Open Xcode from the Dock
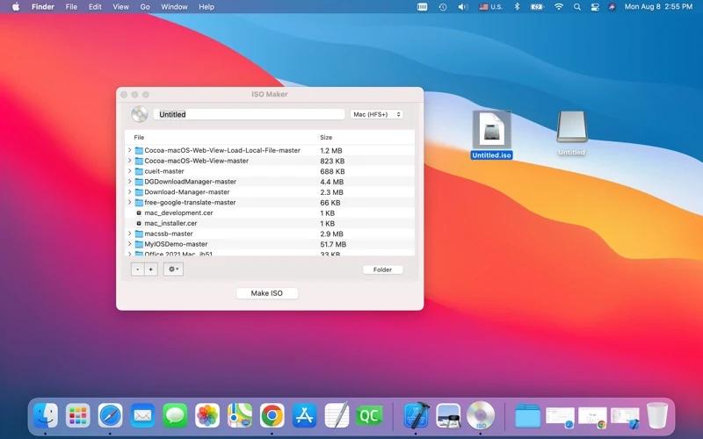Screen dimensions: 703x439 click(416, 415)
